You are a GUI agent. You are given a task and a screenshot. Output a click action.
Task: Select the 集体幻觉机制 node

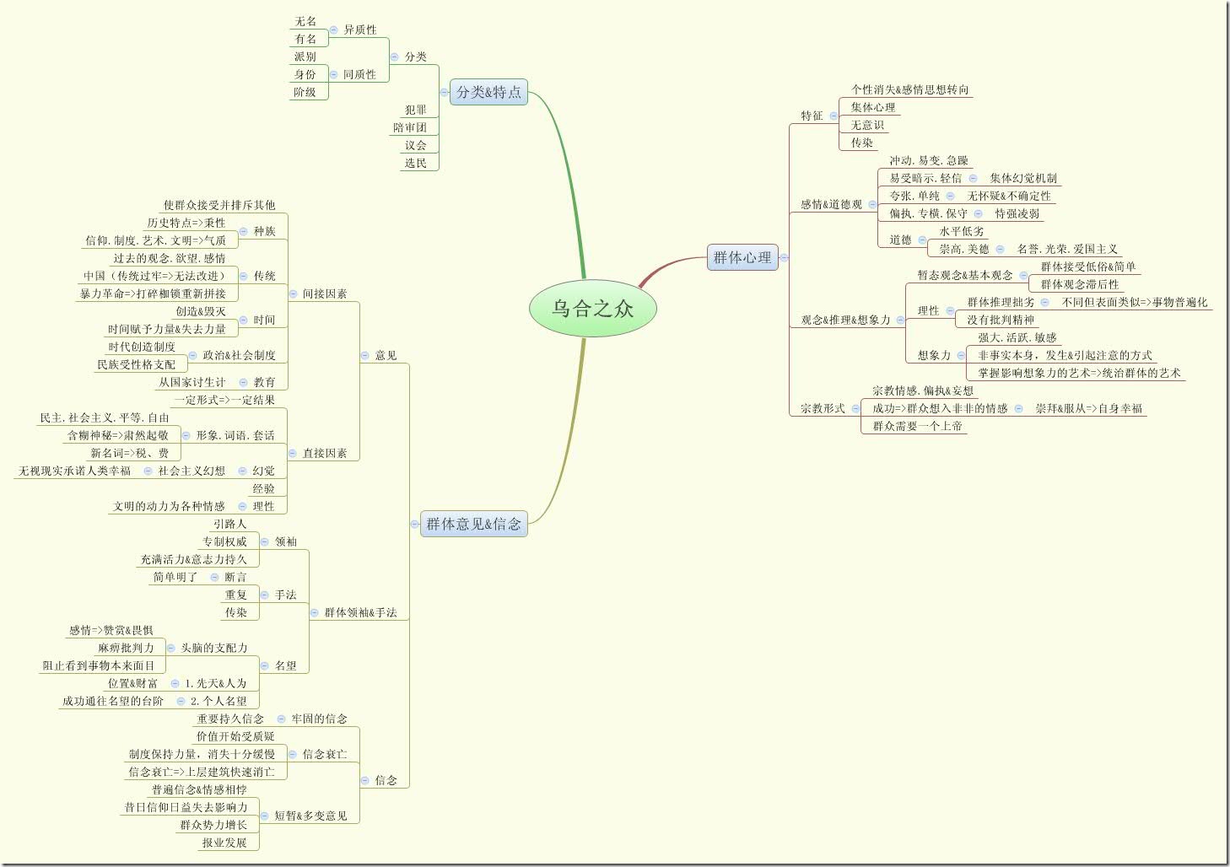pos(1023,178)
